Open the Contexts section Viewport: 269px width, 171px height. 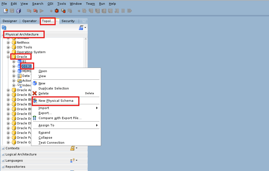coord(12,148)
